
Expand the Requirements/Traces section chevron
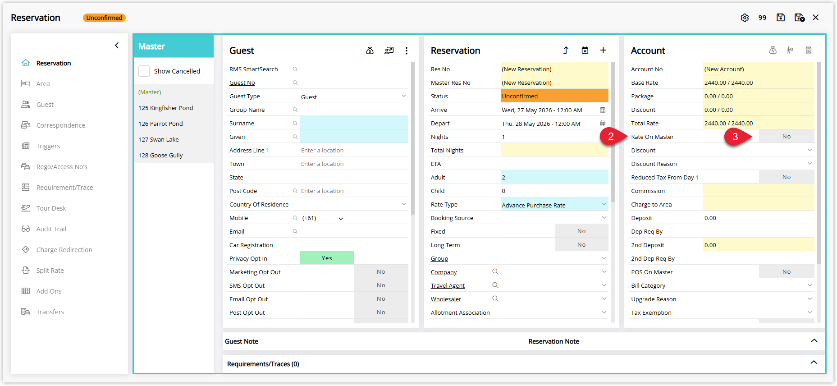[814, 363]
